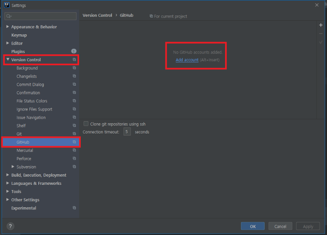This screenshot has height=235, width=327.
Task: Expand Appearance & Behavior section
Action: pyautogui.click(x=8, y=27)
